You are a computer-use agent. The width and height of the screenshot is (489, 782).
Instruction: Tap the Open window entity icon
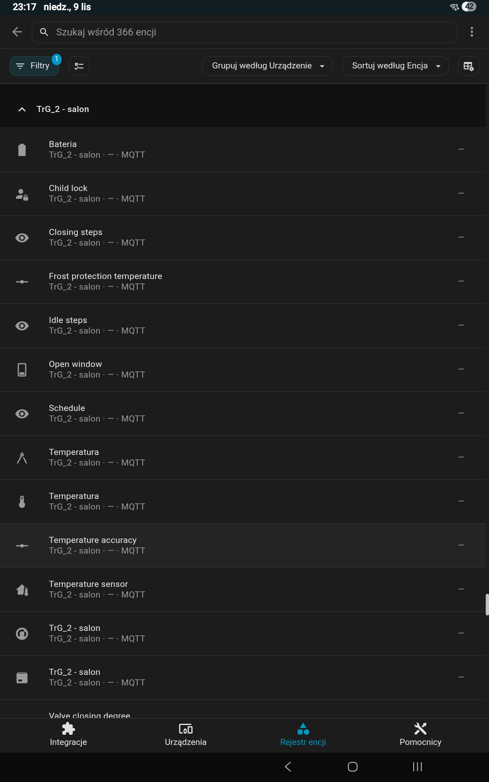pos(22,369)
